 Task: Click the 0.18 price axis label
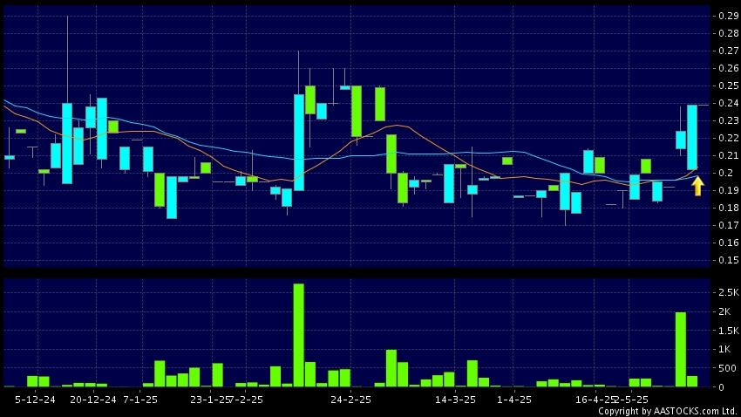728,208
